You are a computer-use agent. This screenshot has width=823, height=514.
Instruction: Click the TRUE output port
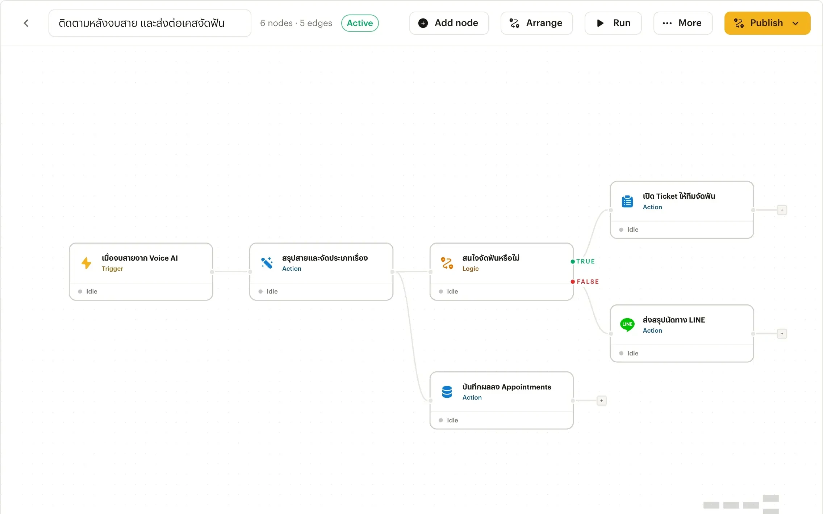point(573,261)
